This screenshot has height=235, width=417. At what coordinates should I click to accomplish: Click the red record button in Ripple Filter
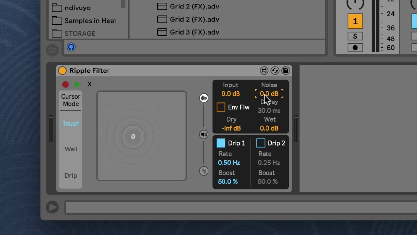65,85
